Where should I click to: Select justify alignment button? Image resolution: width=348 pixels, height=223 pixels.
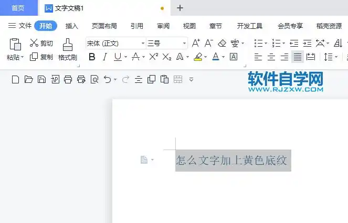coord(298,57)
